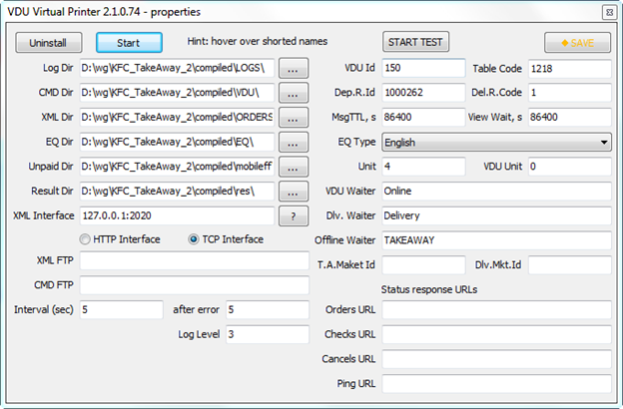The height and width of the screenshot is (409, 623).
Task: Click the Start button
Action: [129, 43]
